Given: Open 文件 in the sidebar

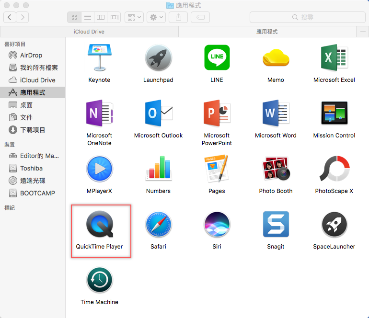Looking at the screenshot, I should (33, 117).
